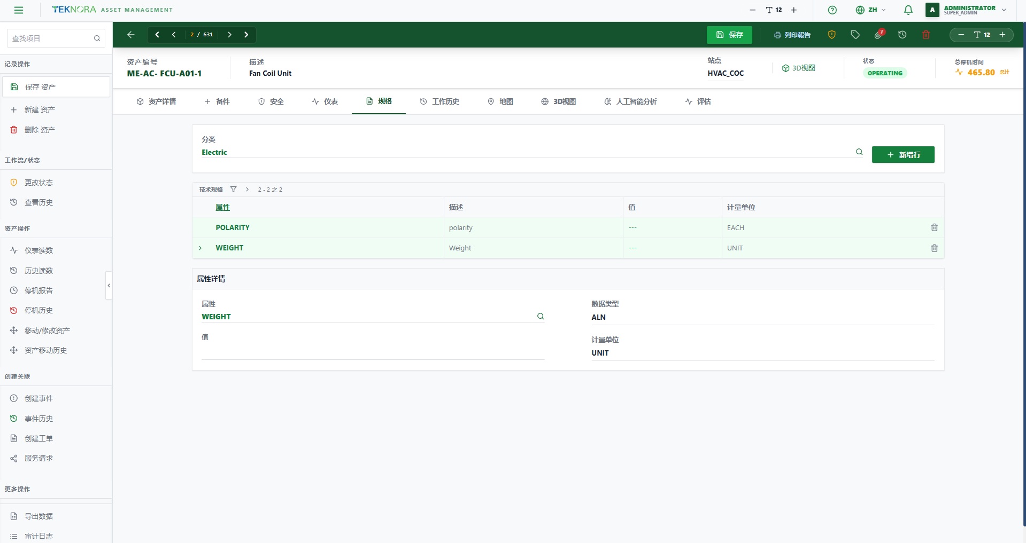1026x543 pixels.
Task: Click 新建 资产 in sidebar
Action: click(x=56, y=109)
